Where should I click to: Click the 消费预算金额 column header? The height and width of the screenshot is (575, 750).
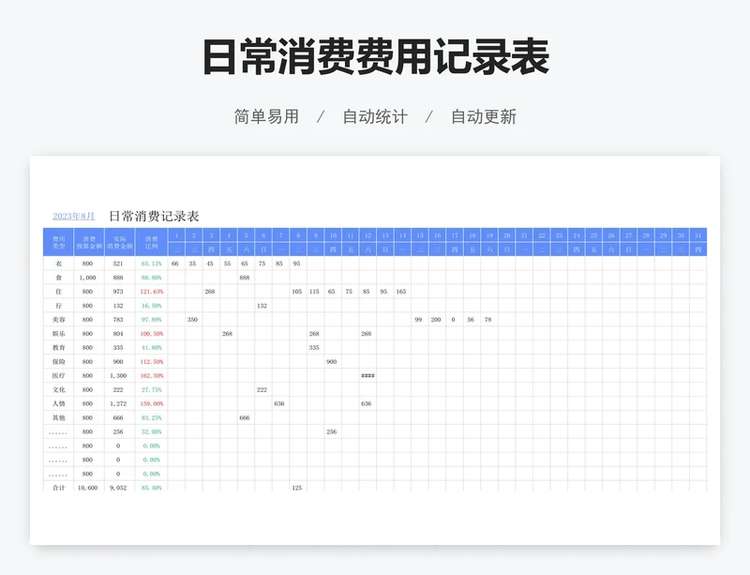(89, 242)
